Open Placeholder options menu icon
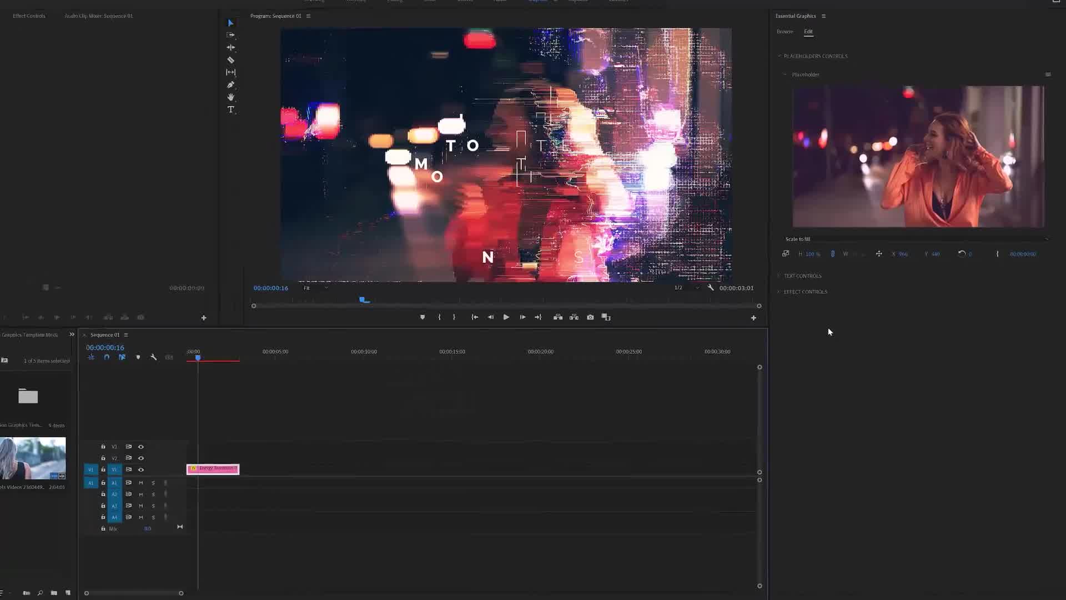The image size is (1066, 600). (x=1048, y=74)
